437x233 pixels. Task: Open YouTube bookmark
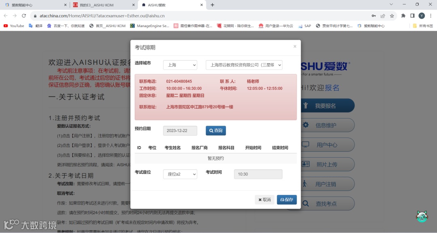click(x=14, y=26)
